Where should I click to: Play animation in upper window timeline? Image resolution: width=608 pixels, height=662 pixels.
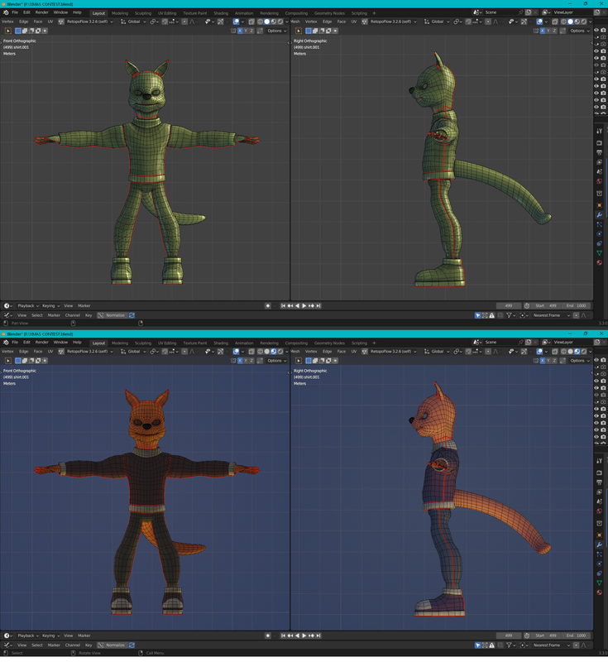click(304, 305)
